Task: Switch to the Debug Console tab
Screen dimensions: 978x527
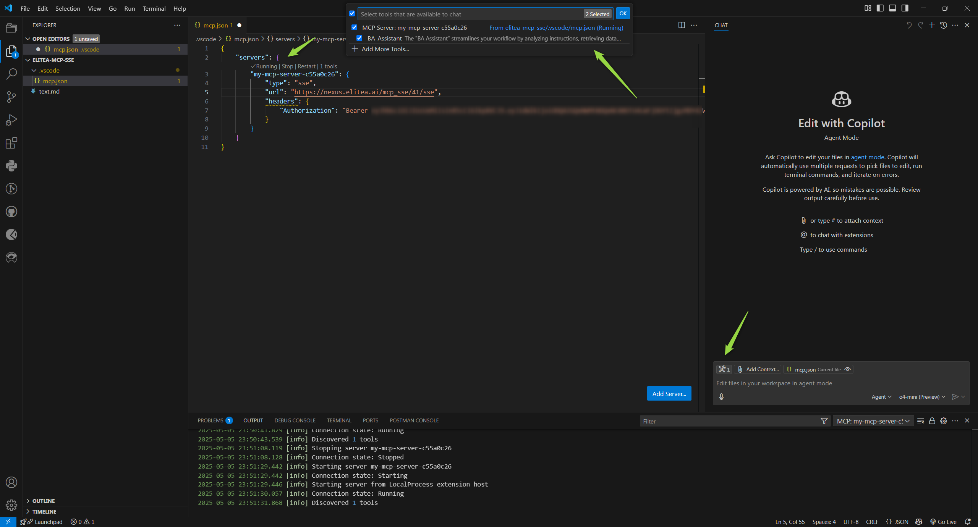Action: (x=295, y=420)
